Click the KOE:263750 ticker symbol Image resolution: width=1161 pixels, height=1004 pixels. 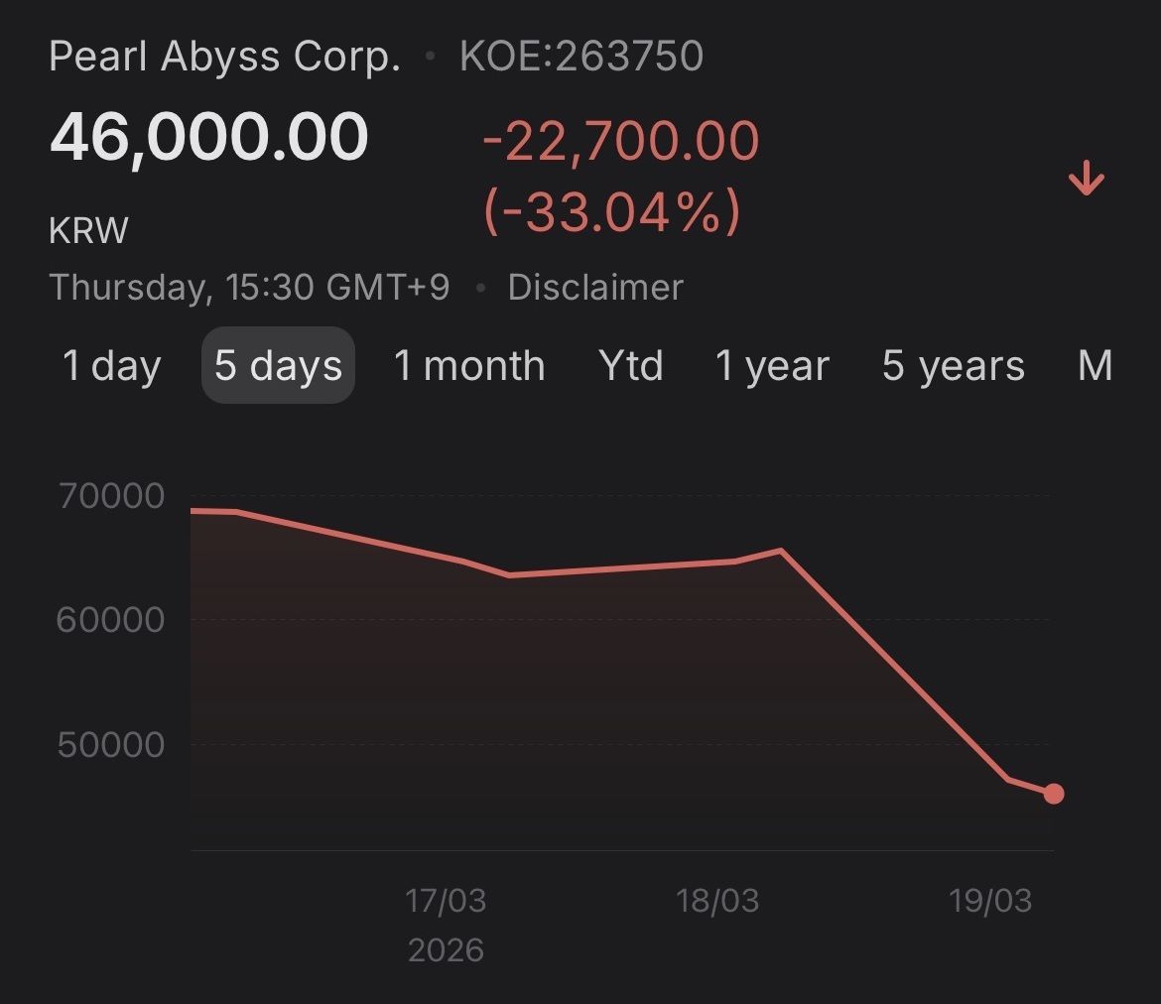coord(581,57)
